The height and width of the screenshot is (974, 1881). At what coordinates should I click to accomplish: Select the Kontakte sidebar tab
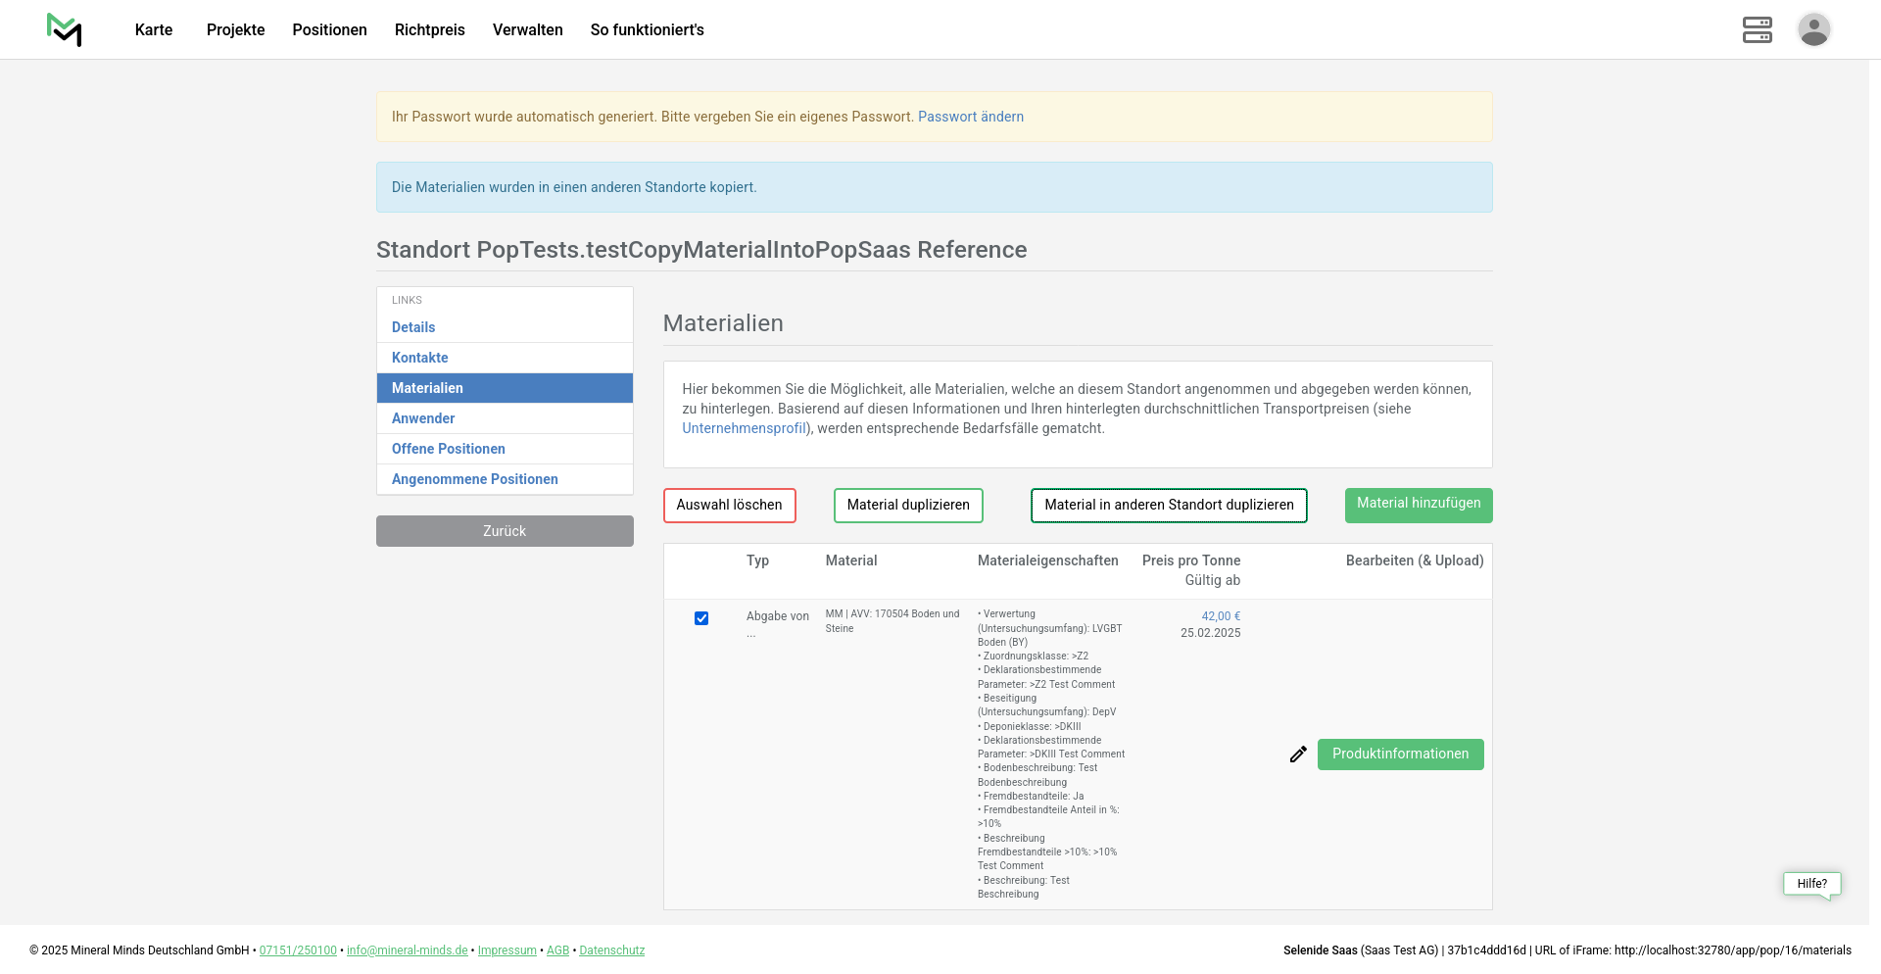point(420,358)
